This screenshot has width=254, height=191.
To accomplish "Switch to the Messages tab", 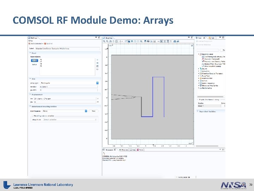I will coord(109,150).
